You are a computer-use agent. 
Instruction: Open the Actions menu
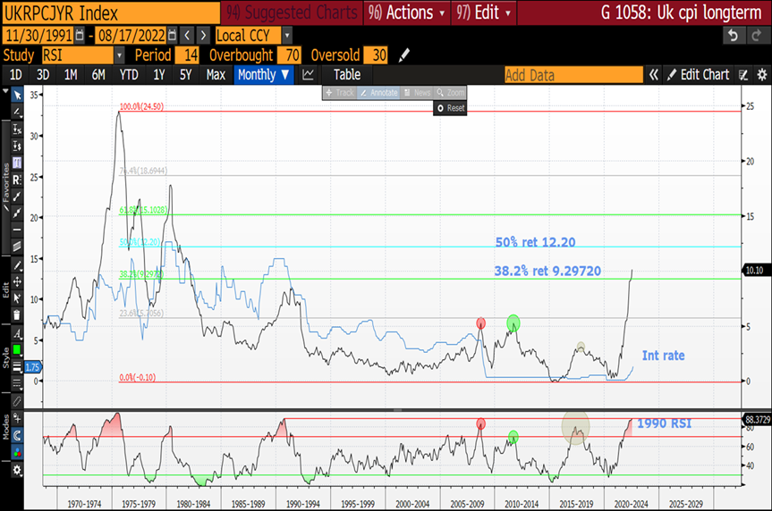pos(407,13)
